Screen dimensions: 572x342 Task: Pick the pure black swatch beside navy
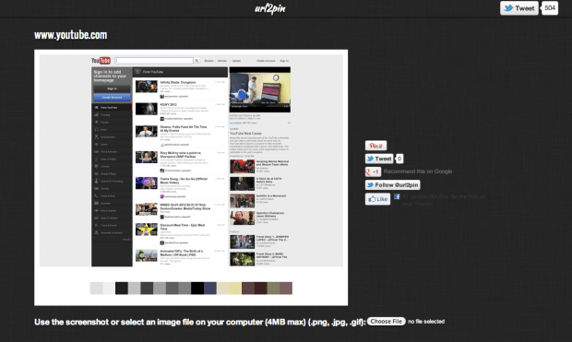point(197,288)
